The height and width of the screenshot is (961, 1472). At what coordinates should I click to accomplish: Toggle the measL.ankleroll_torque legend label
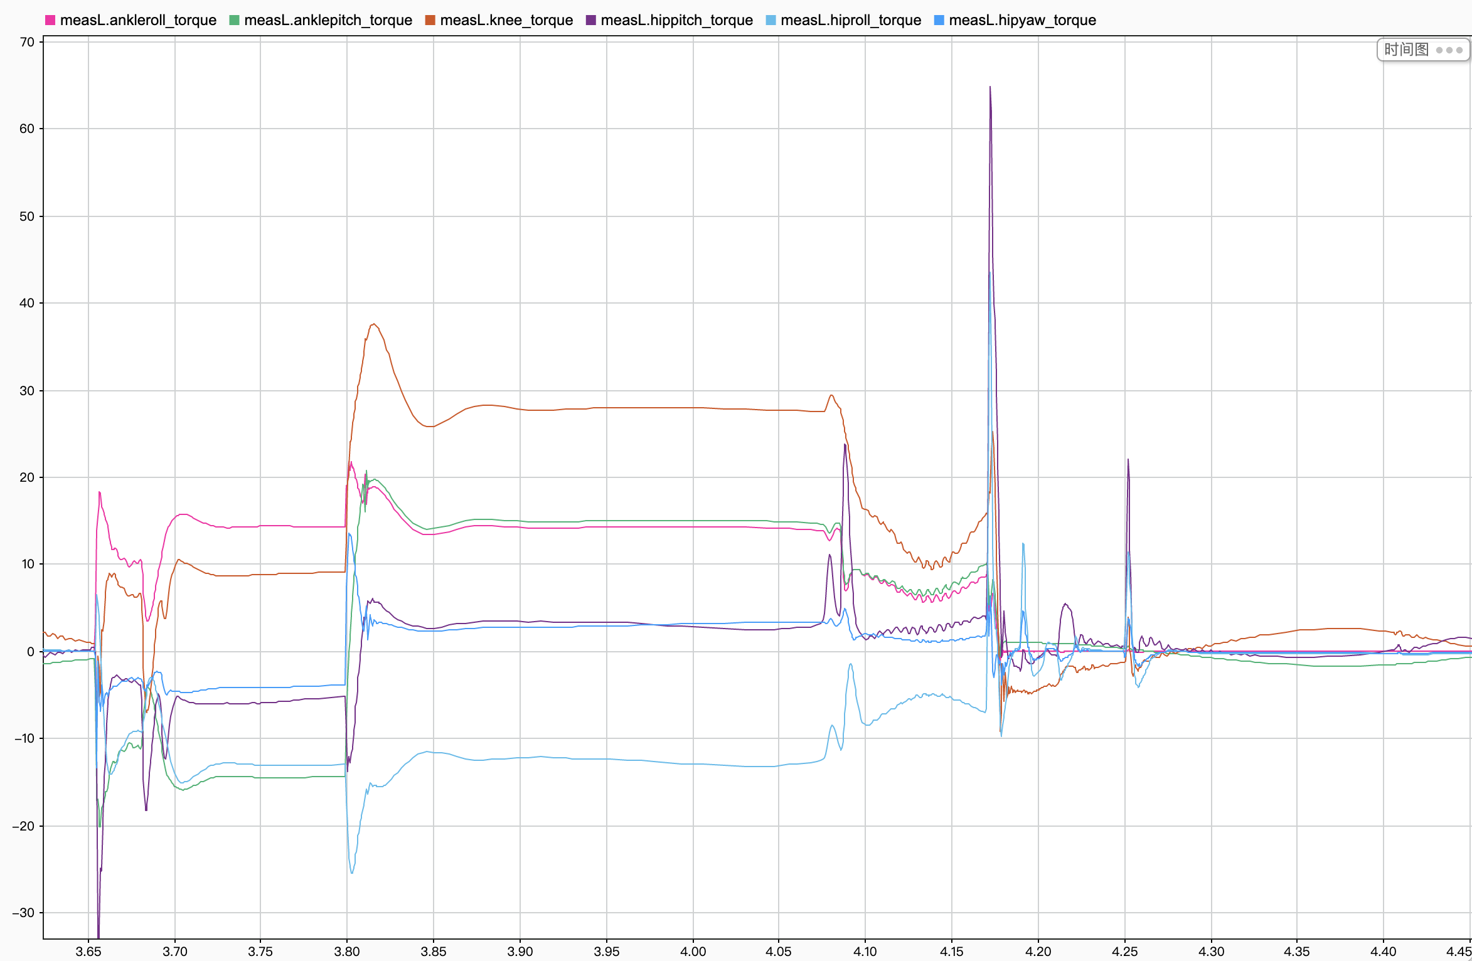(x=138, y=20)
